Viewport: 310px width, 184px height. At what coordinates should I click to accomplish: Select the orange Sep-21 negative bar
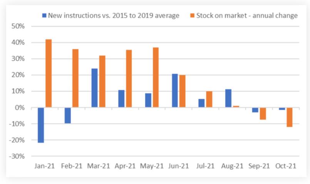tap(263, 114)
